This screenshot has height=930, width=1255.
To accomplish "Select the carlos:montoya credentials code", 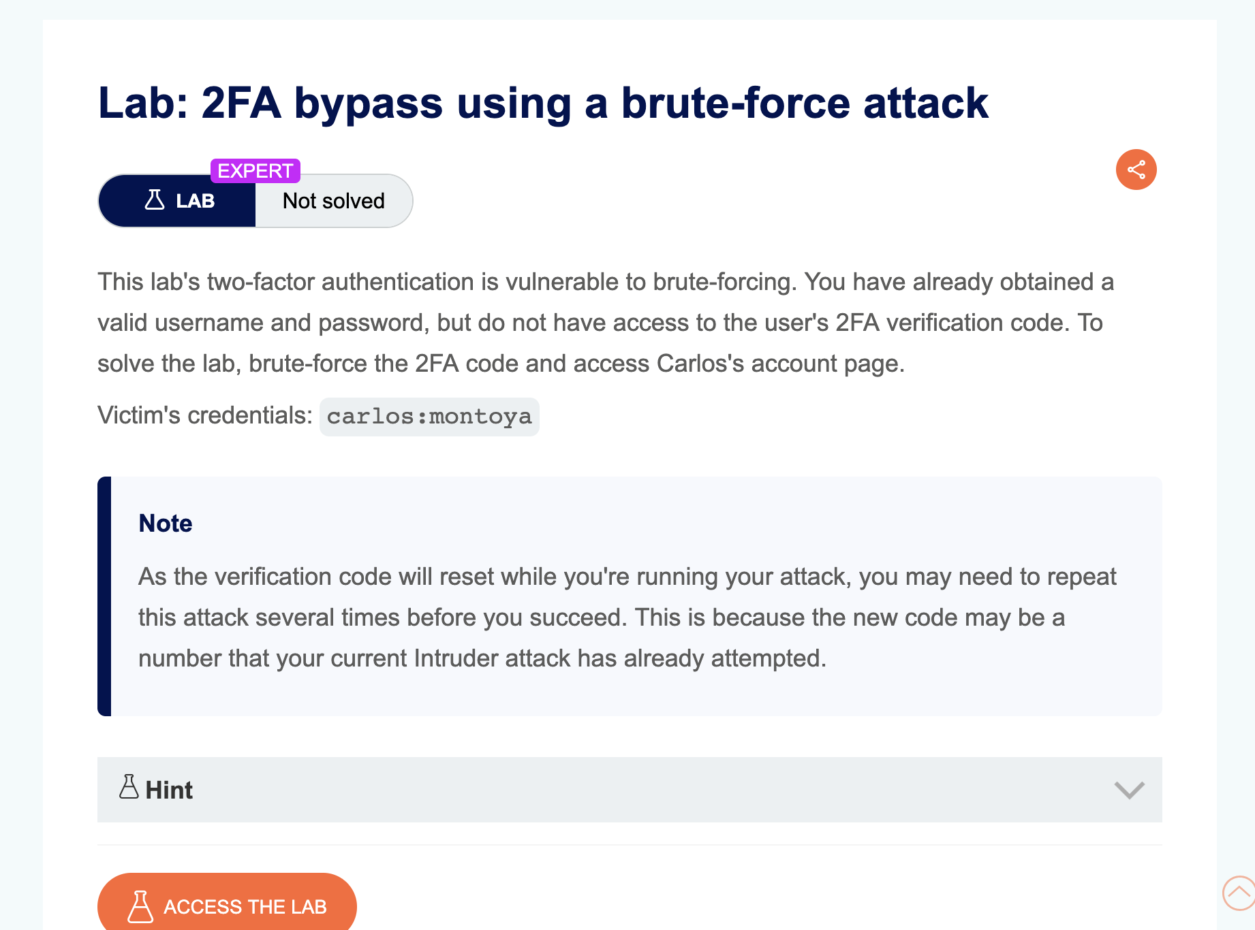I will pos(429,417).
